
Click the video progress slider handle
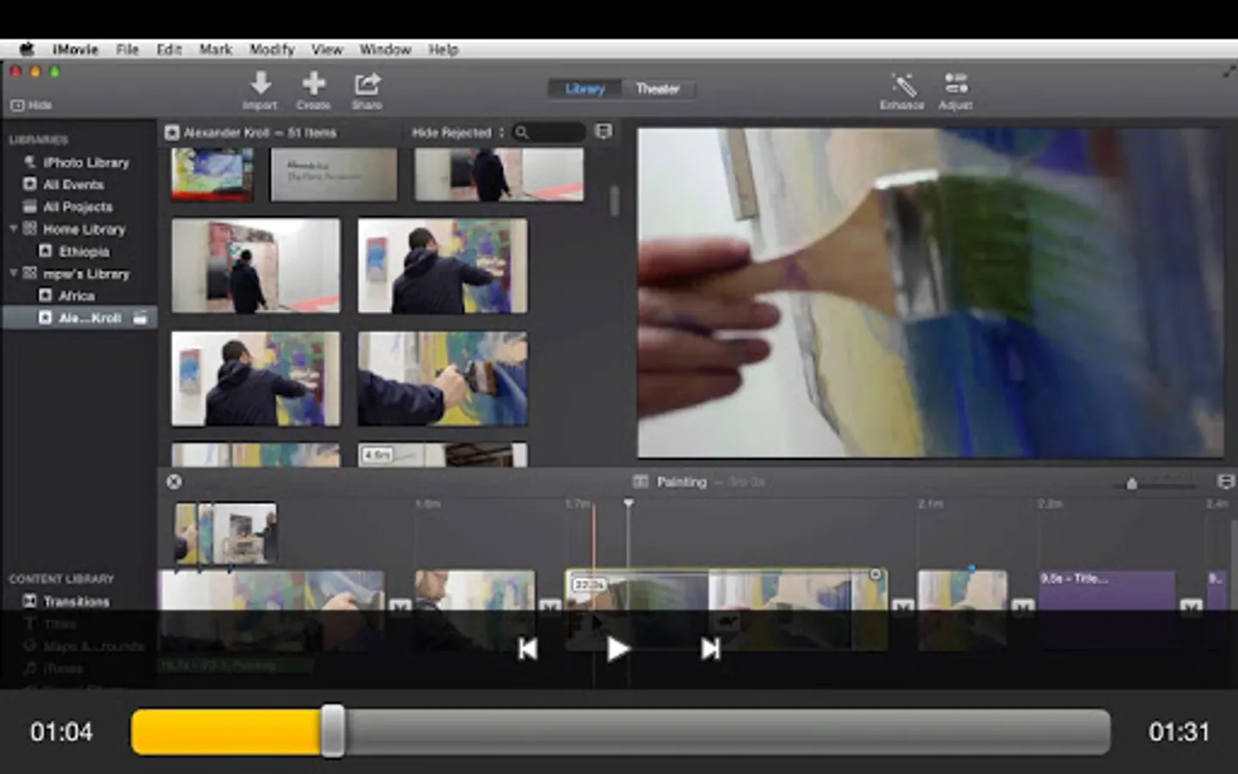(x=333, y=732)
